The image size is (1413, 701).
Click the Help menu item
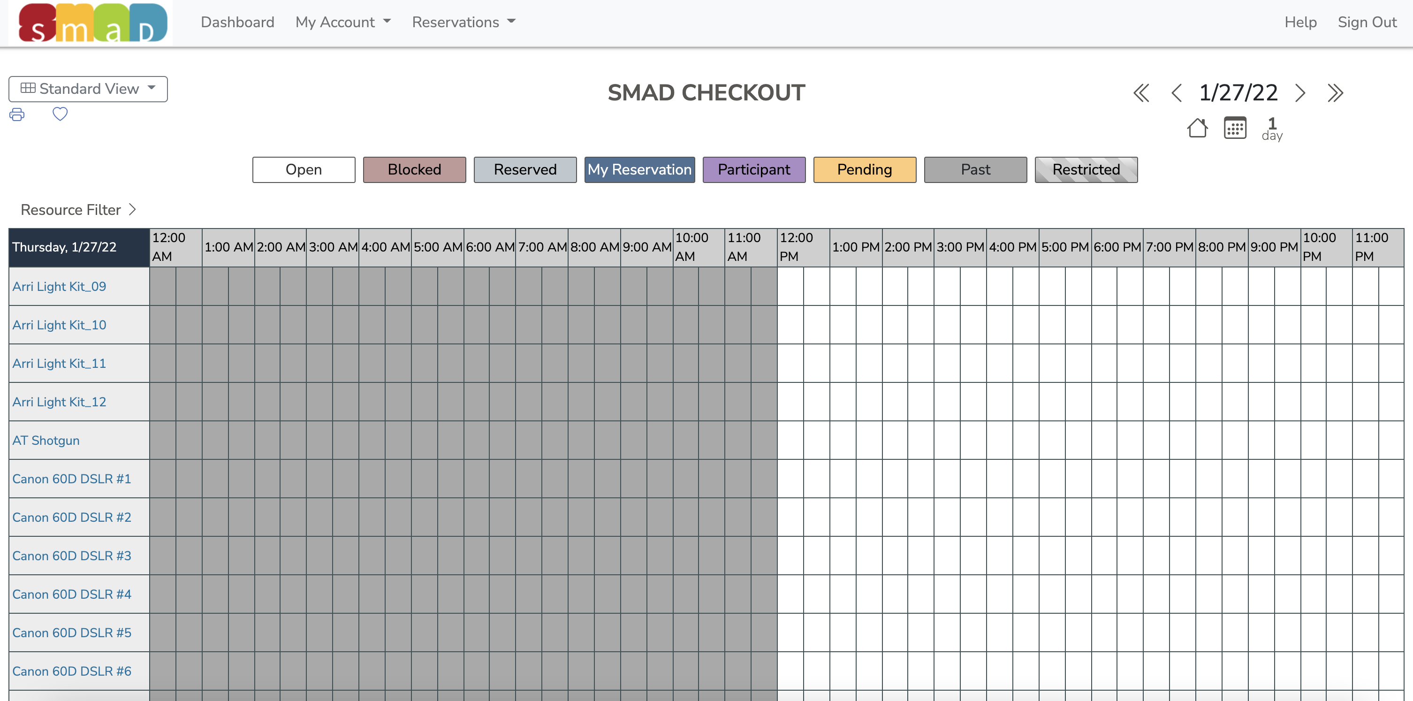pyautogui.click(x=1299, y=22)
